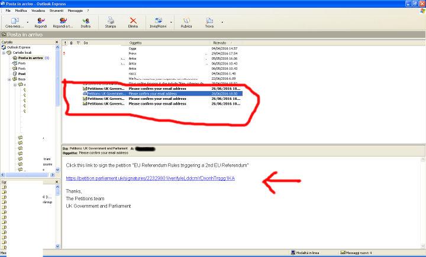Click the Outlook Express title bar icon

3,4
